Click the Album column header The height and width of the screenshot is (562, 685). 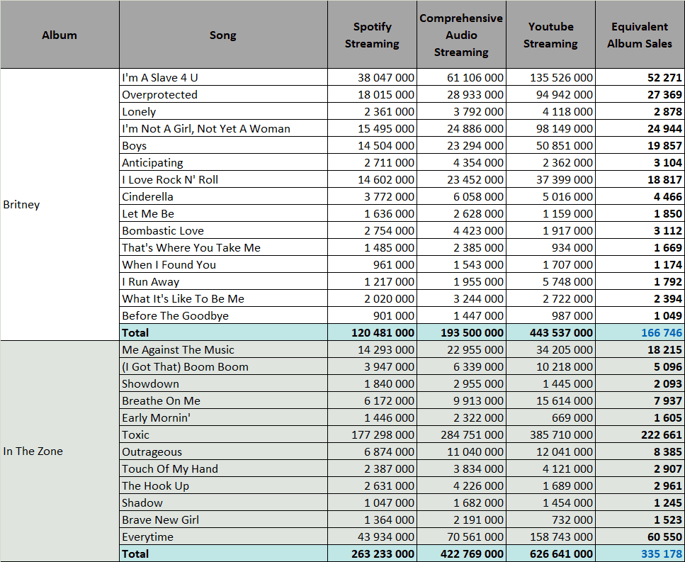tap(60, 35)
